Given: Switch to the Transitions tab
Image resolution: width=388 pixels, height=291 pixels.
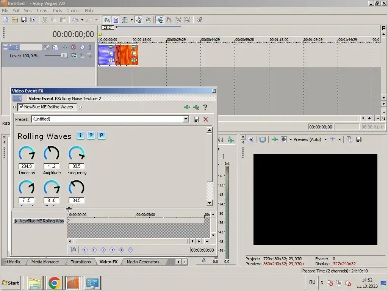Looking at the screenshot, I should 81,262.
